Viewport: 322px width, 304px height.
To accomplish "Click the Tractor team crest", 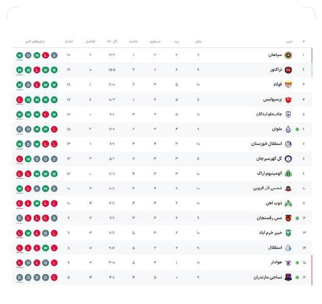I will coord(288,70).
